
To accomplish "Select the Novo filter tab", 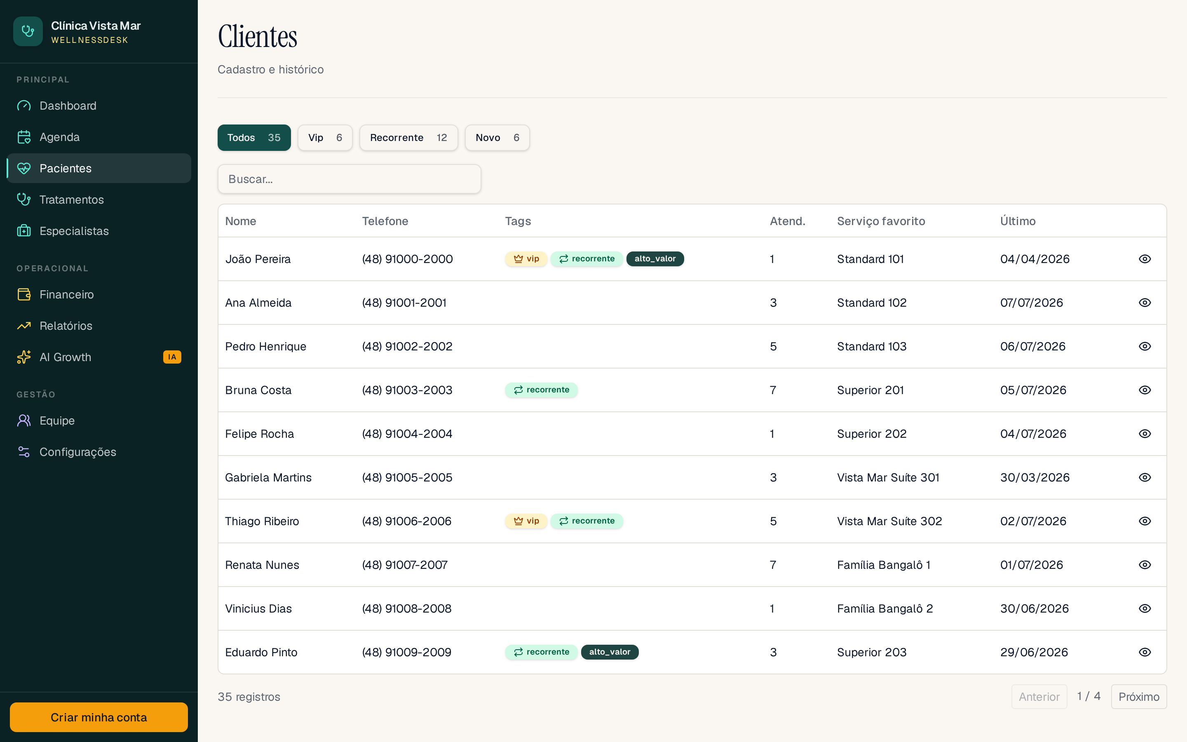I will (497, 138).
